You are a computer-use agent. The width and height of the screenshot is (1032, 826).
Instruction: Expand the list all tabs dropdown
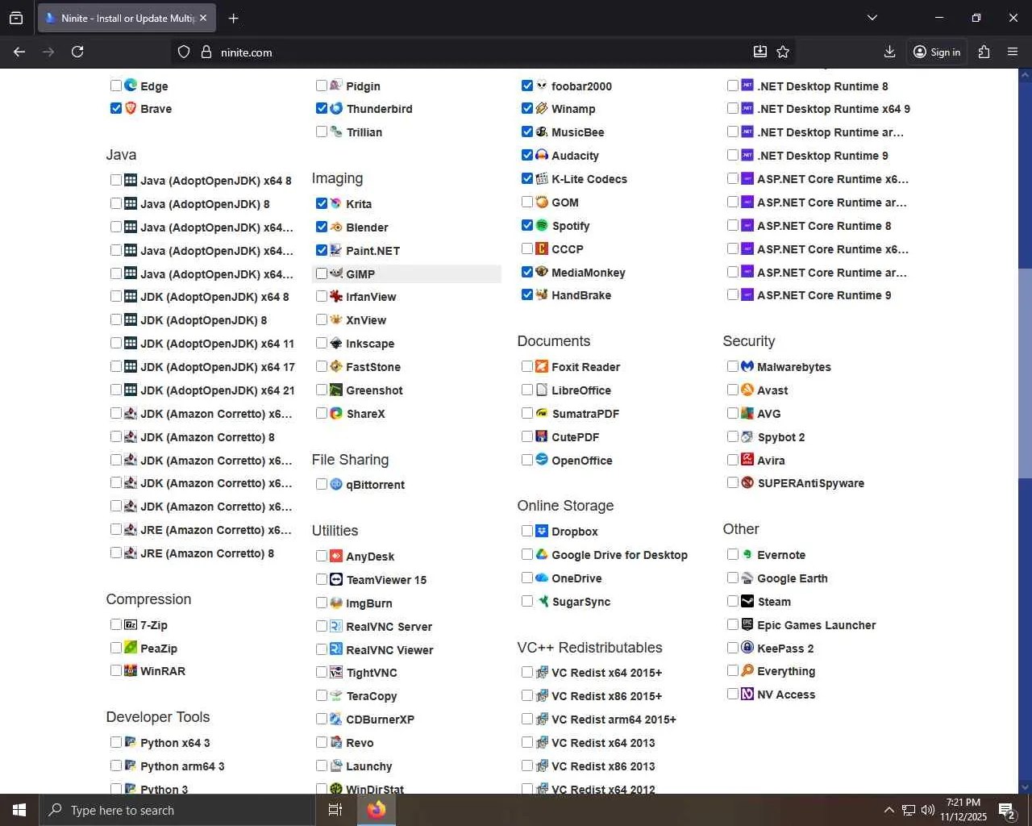(872, 18)
